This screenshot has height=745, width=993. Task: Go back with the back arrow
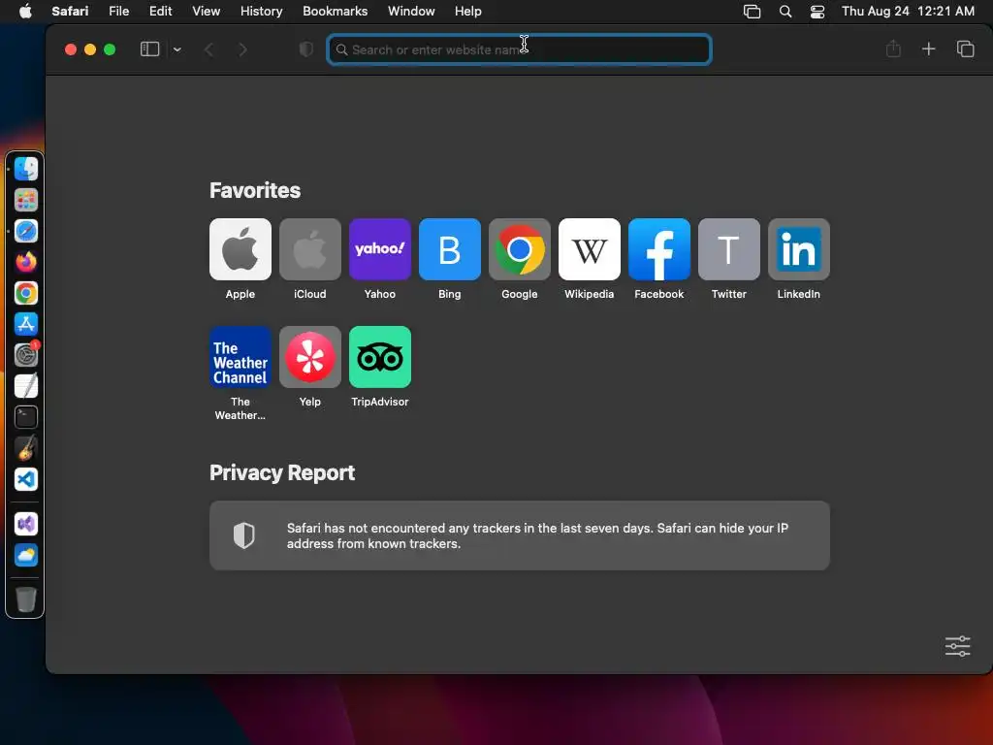coord(209,49)
